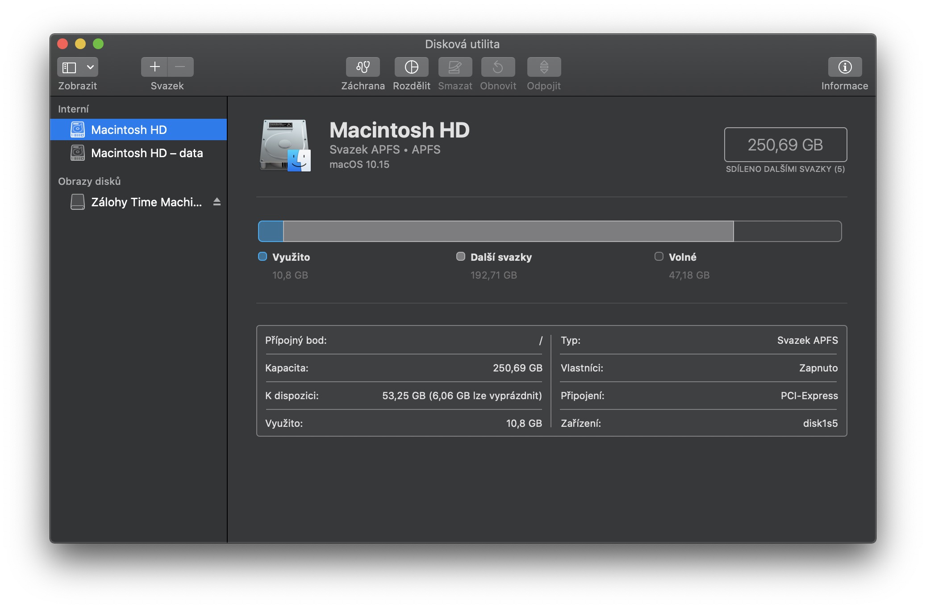The image size is (926, 609).
Task: Click the disk usage bar
Action: pos(549,231)
